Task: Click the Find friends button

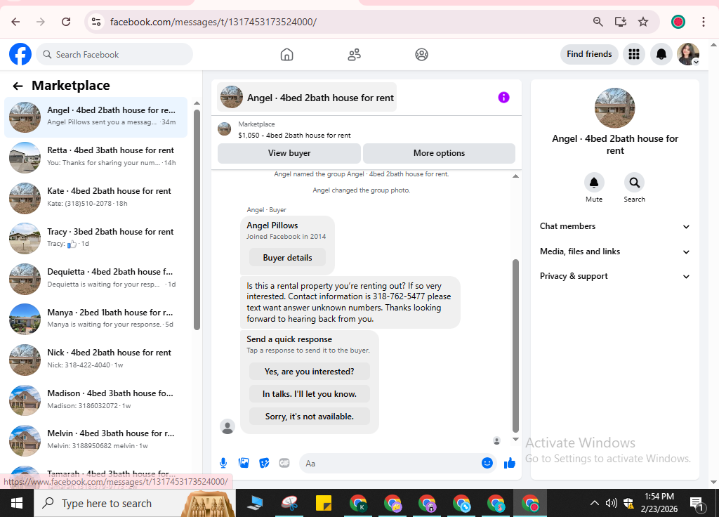Action: tap(589, 54)
